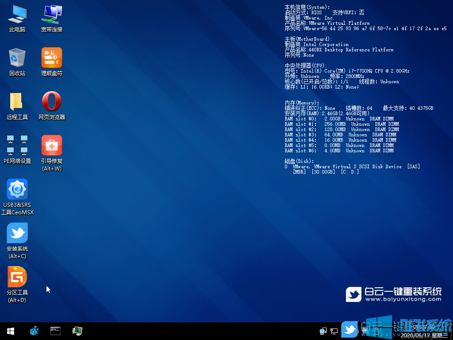Launch Command Prompt from the taskbar
This screenshot has width=453, height=340.
click(x=55, y=331)
